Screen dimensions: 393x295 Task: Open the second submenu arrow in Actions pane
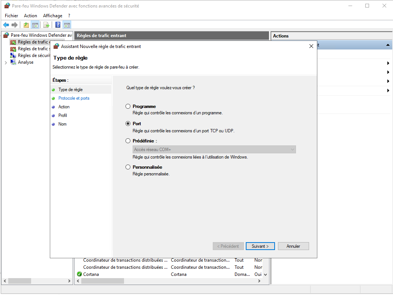tap(388, 72)
